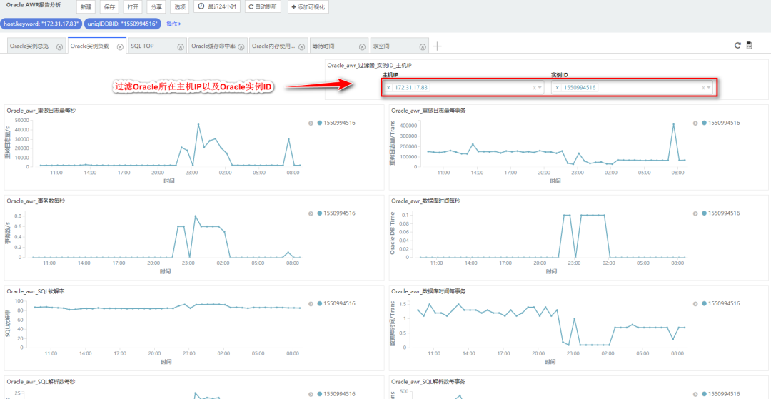Viewport: 771px width, 399px height.
Task: Close the SQL TOP tab
Action: (x=181, y=46)
